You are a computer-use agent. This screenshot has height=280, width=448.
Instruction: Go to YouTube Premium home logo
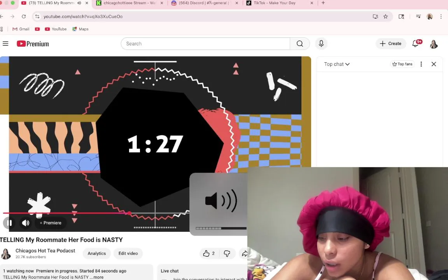(33, 44)
